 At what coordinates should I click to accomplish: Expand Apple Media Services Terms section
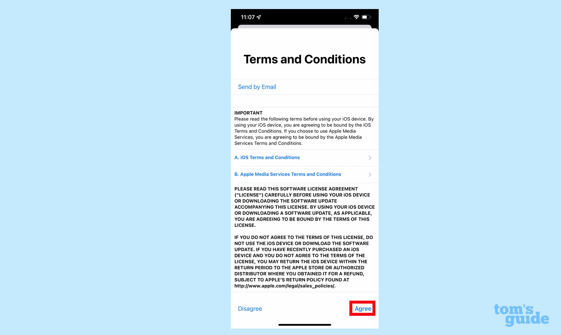(x=304, y=174)
